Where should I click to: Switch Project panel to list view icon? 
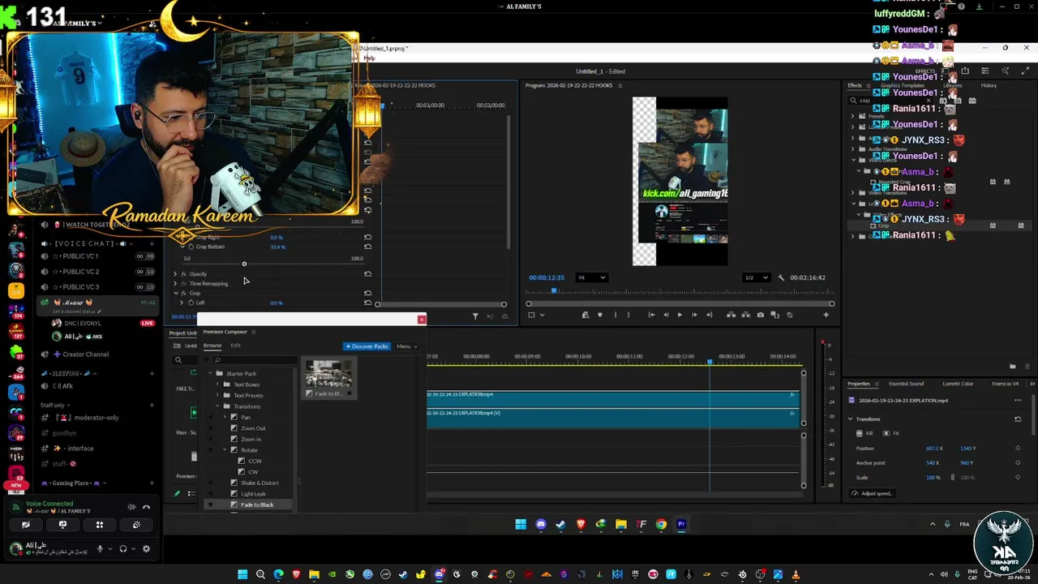(191, 493)
